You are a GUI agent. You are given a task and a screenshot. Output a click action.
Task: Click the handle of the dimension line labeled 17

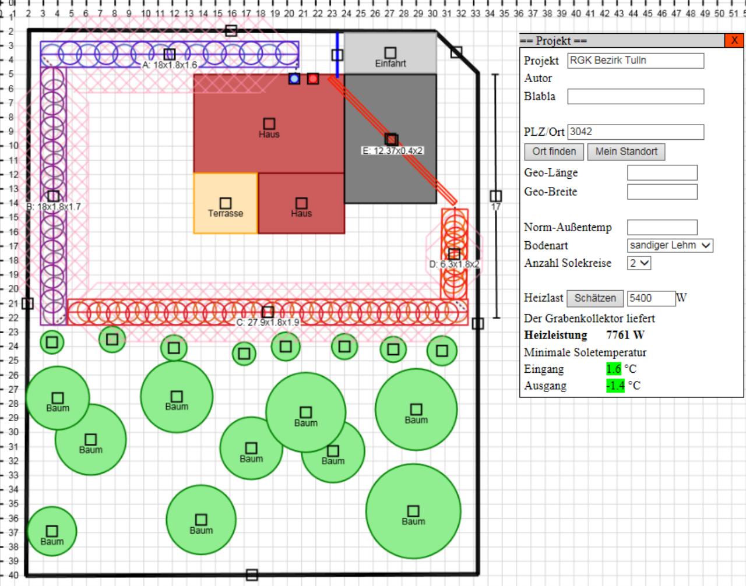(495, 196)
